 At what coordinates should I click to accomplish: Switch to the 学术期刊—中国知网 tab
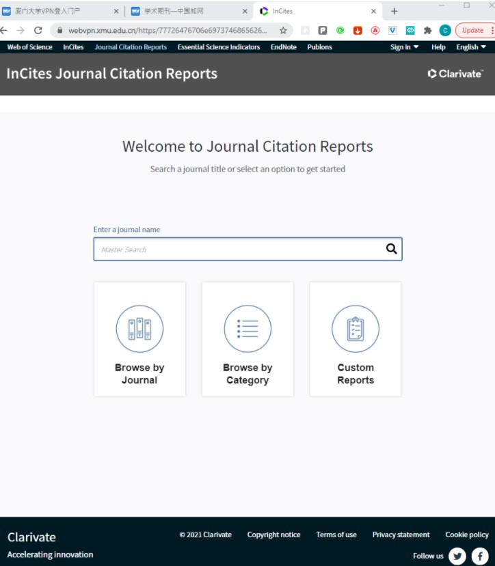click(x=189, y=11)
